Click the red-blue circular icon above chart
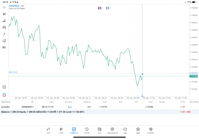This screenshot has width=199, height=139. tap(108, 8)
